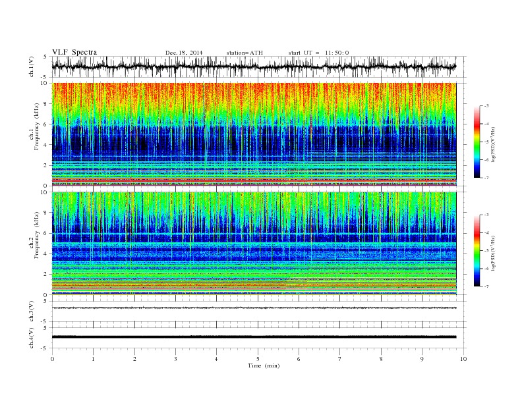
Task: Click the ch.4 thick voltage trace
Action: click(254, 337)
